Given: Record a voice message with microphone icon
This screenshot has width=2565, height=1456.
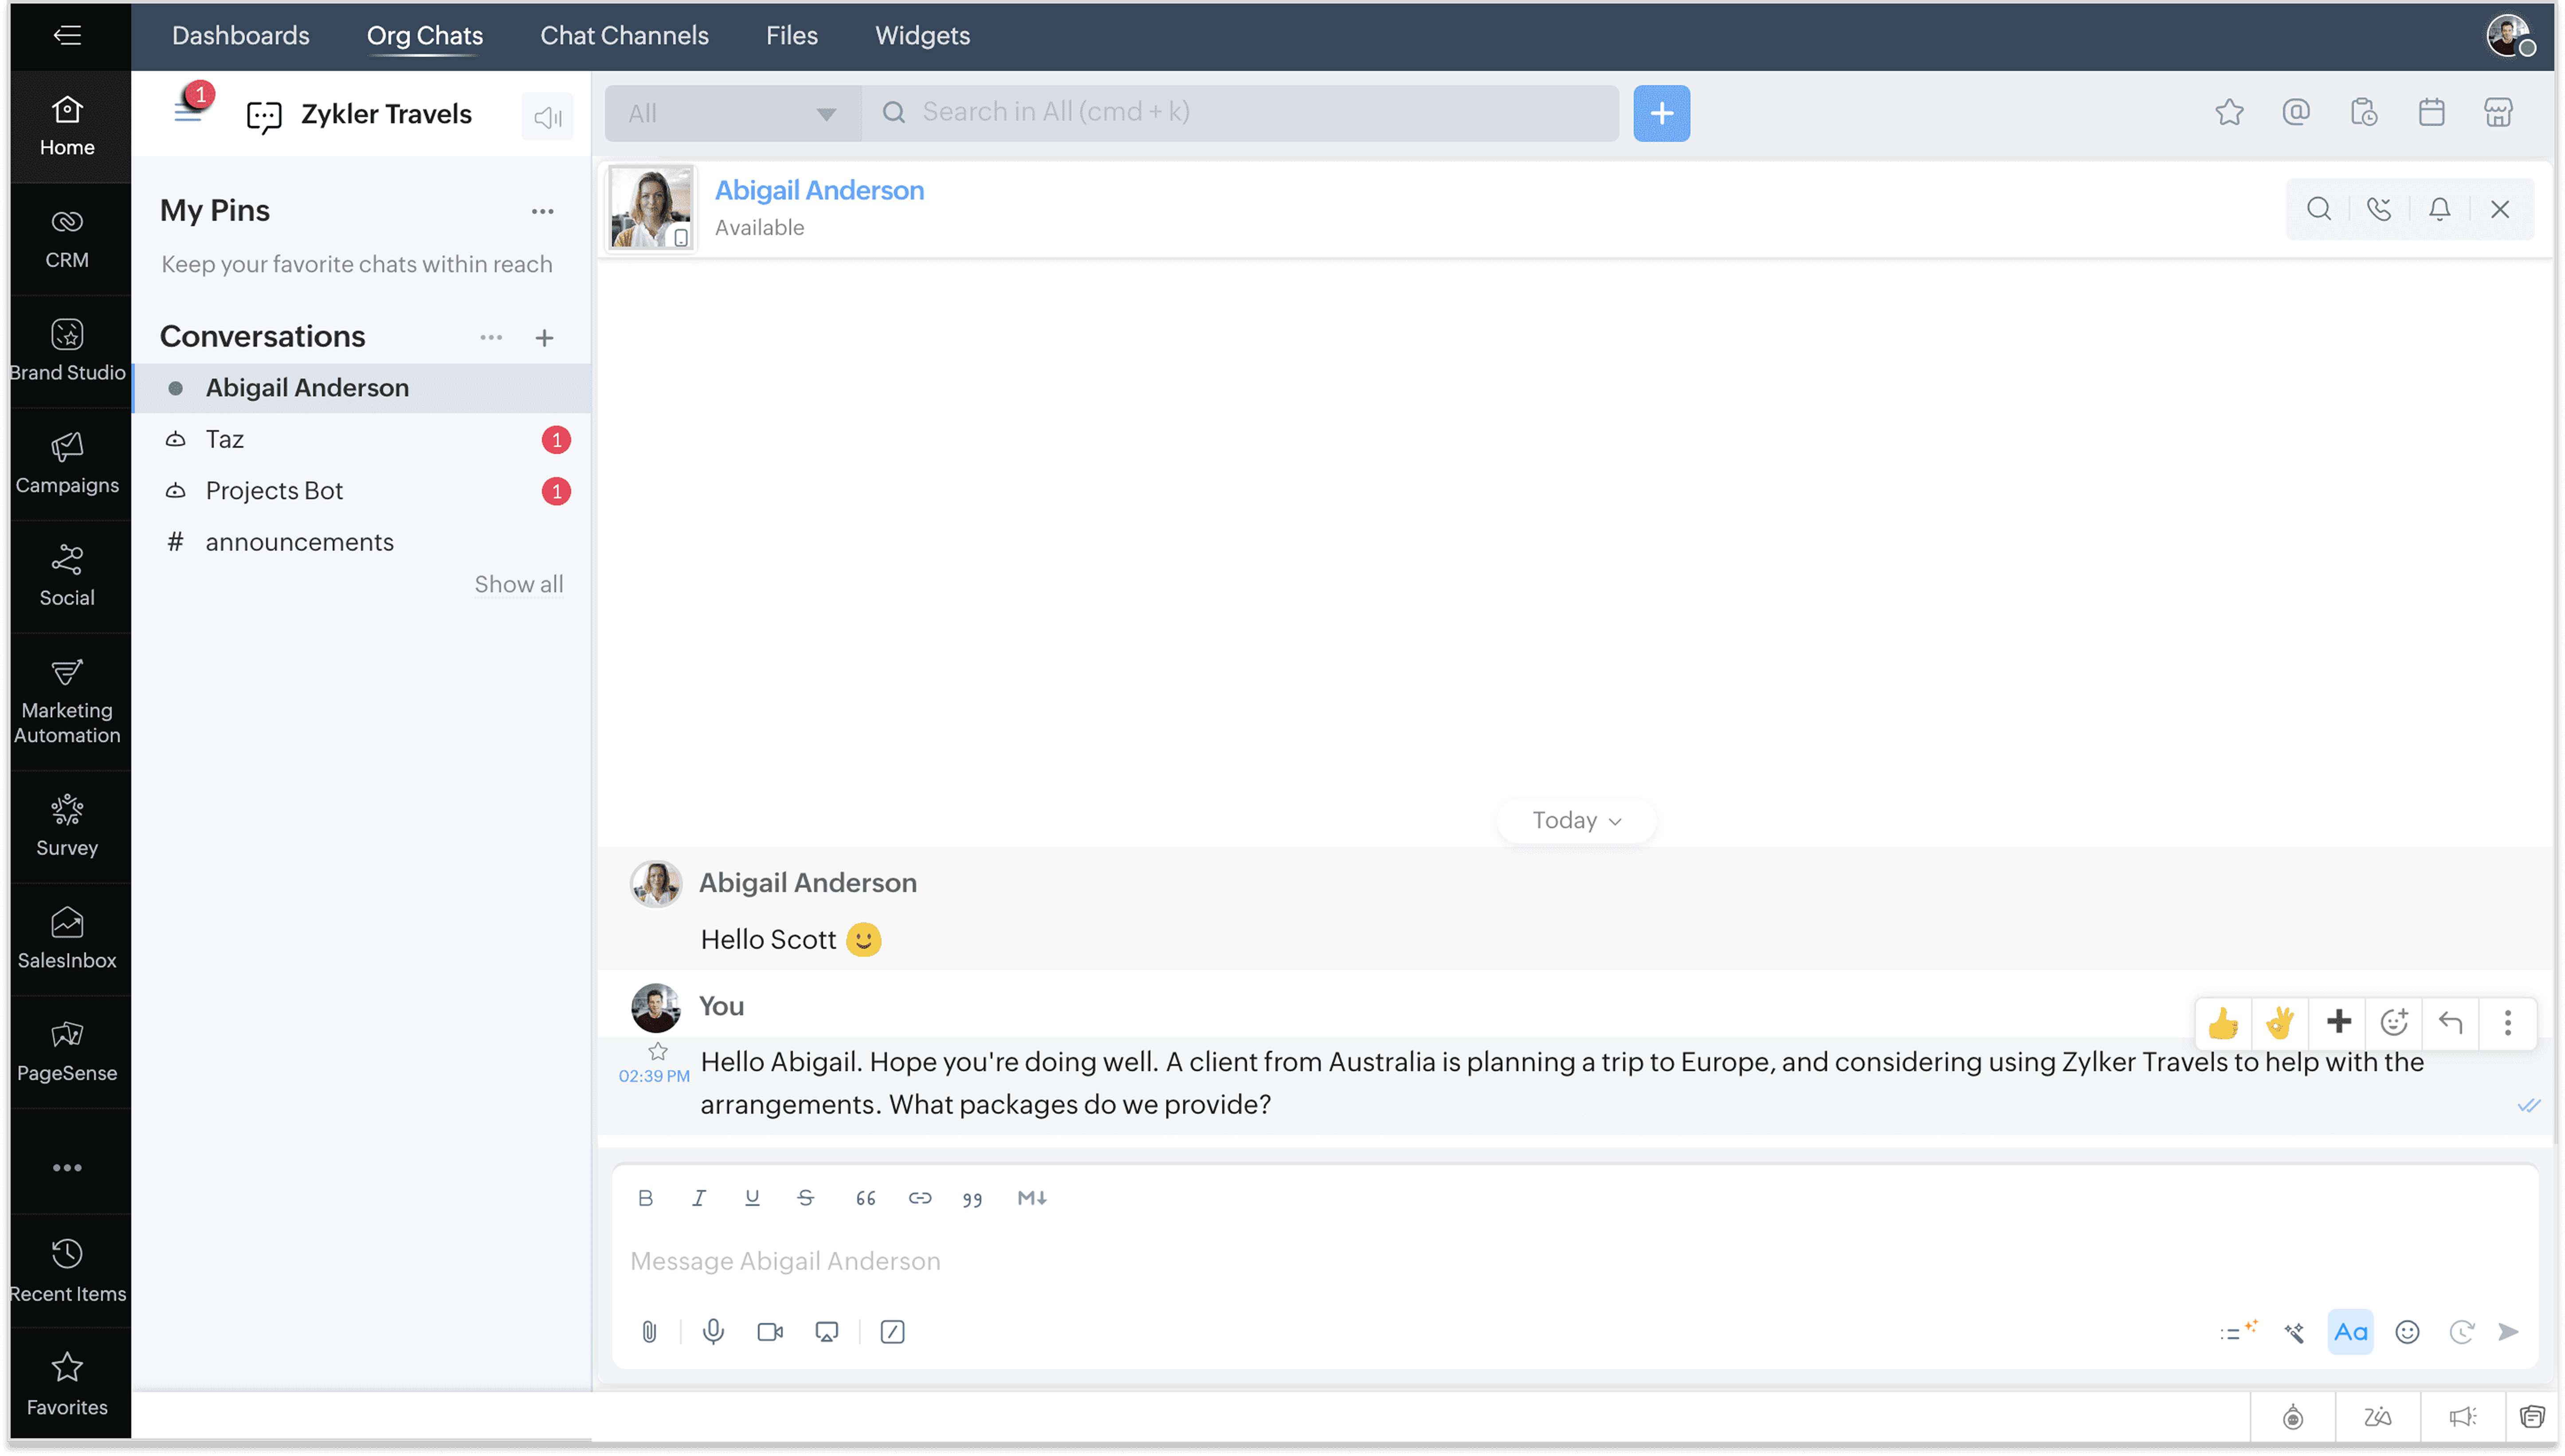Looking at the screenshot, I should [x=713, y=1332].
